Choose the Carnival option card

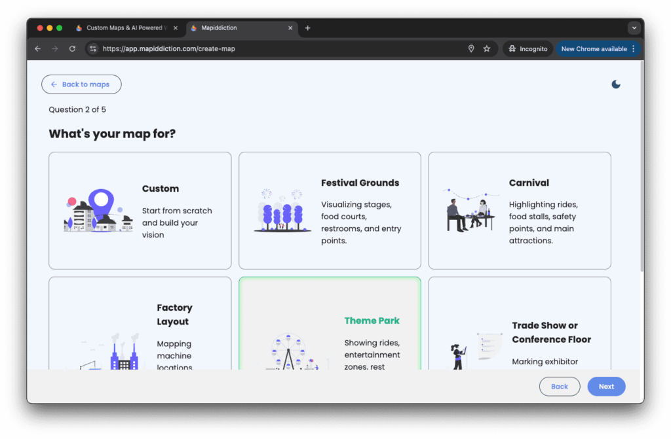pos(519,211)
